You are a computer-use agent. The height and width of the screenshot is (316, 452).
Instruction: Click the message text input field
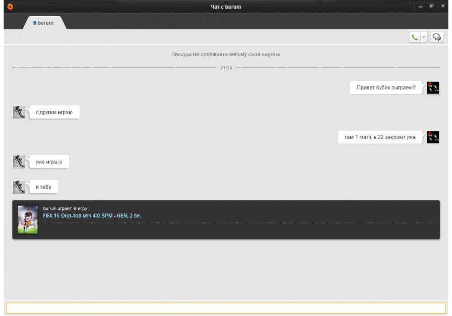[226, 308]
